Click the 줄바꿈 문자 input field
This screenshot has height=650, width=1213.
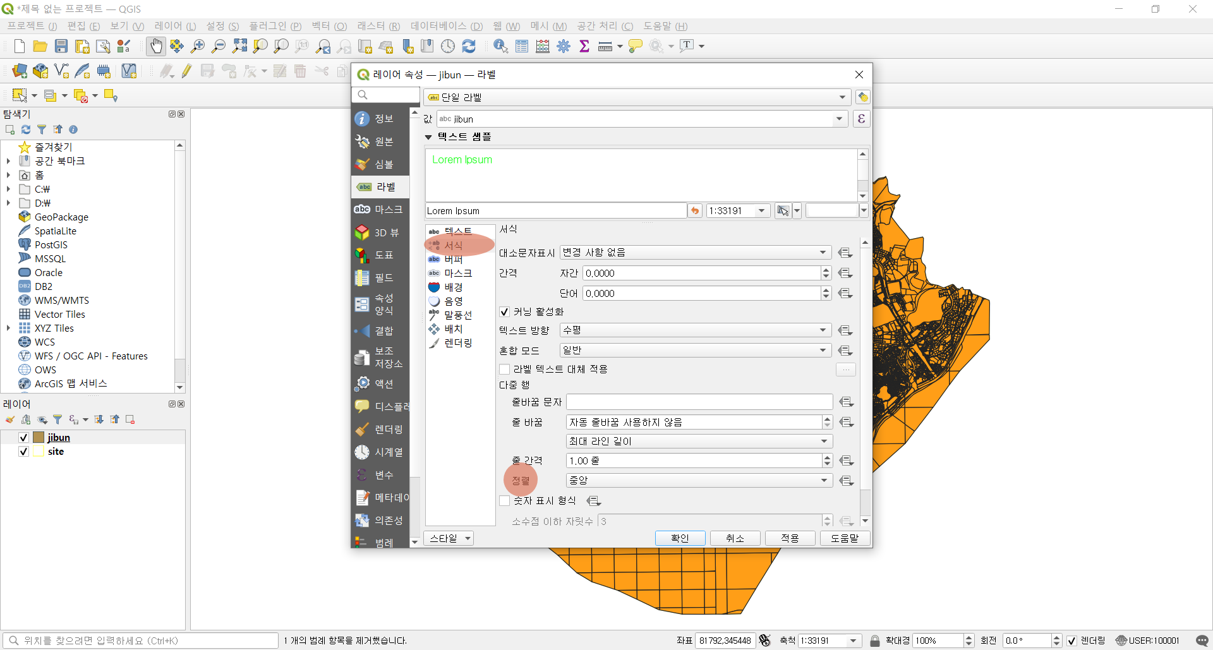tap(699, 402)
